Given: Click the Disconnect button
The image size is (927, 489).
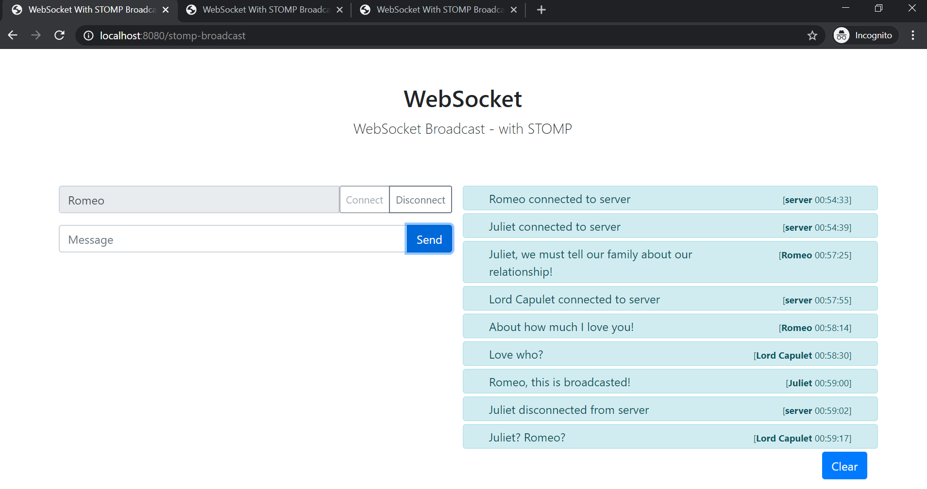Looking at the screenshot, I should click(421, 200).
